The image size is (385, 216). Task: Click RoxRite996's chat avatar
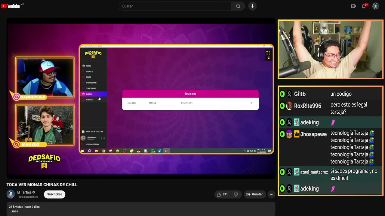tap(289, 106)
